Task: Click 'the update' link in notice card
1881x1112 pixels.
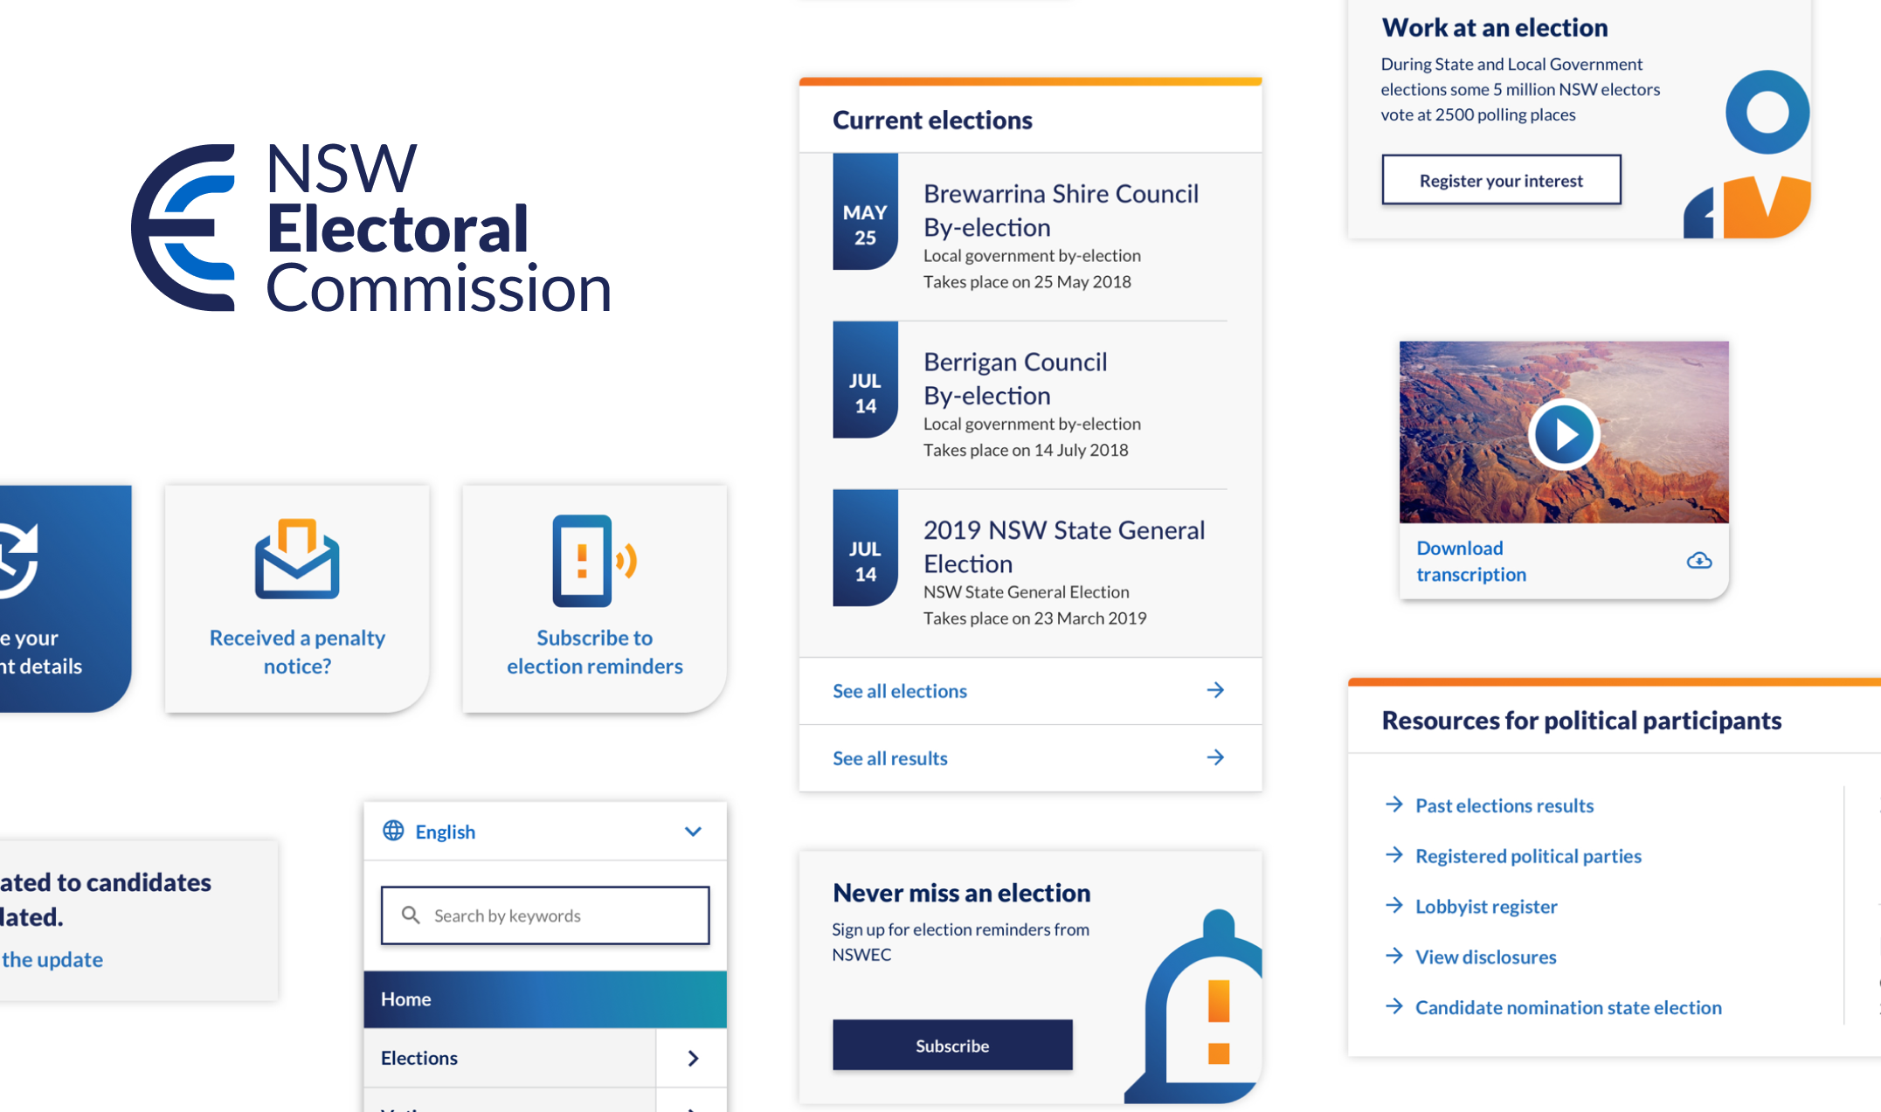Action: click(x=52, y=959)
